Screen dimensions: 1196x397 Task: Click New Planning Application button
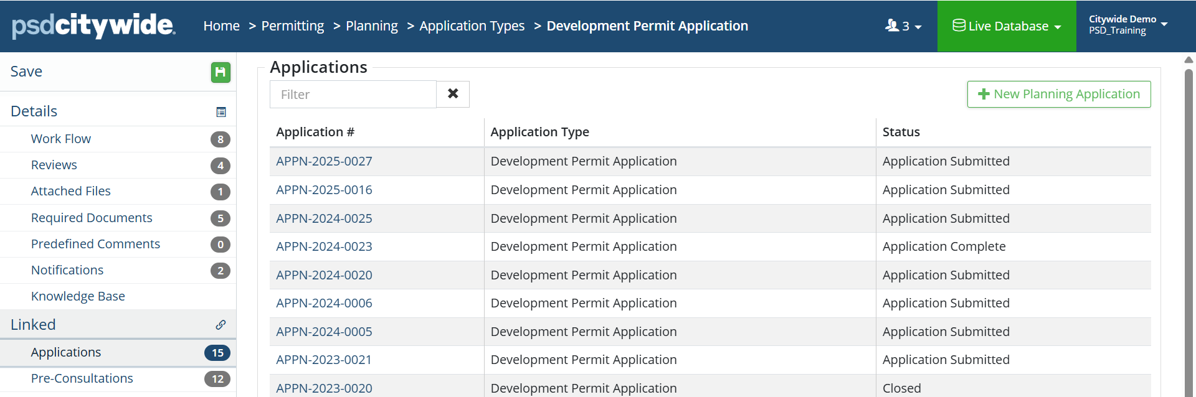(1058, 94)
